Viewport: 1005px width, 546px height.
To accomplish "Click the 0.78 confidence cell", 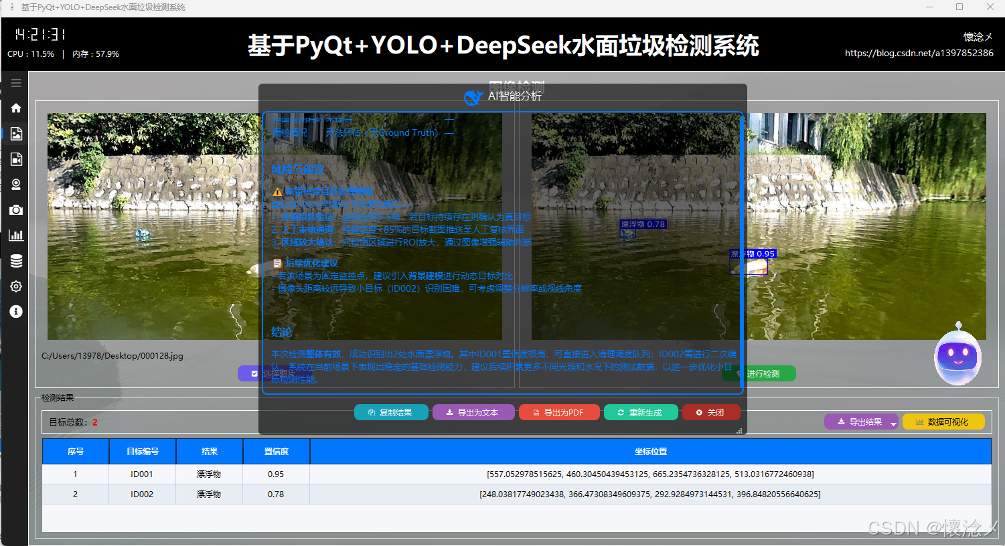I will [276, 494].
